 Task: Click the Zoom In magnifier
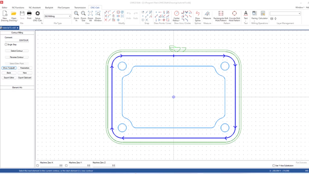point(76,14)
